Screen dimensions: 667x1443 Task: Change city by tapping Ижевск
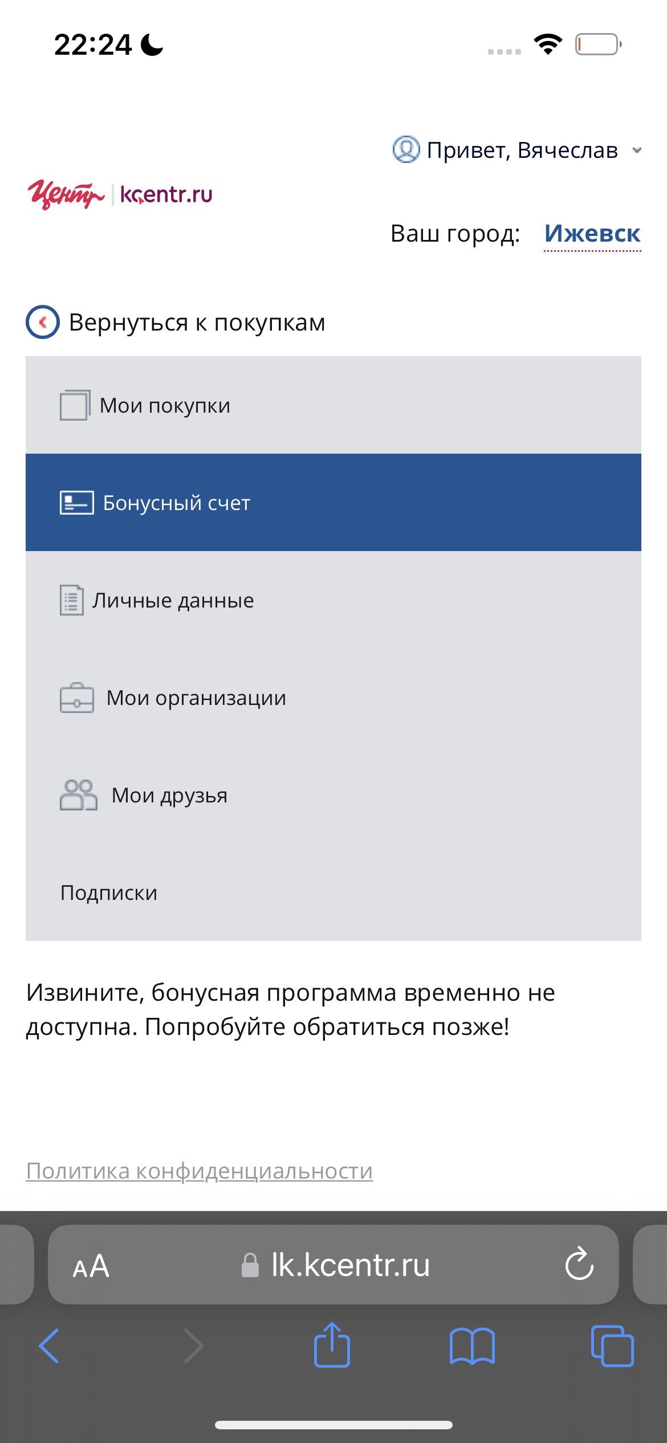click(x=592, y=234)
